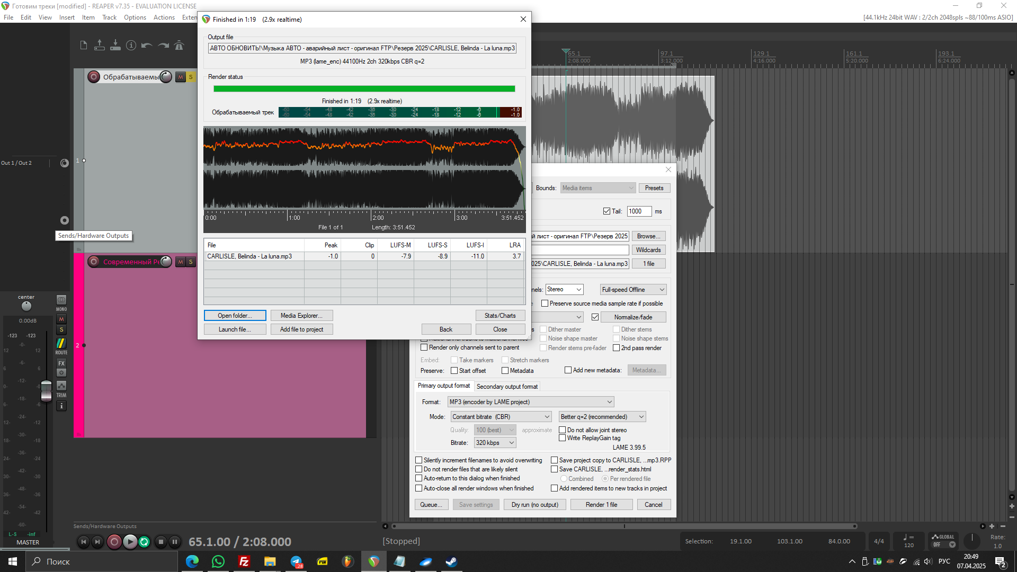1017x572 pixels.
Task: Switch to Primary output format tab
Action: 444,386
